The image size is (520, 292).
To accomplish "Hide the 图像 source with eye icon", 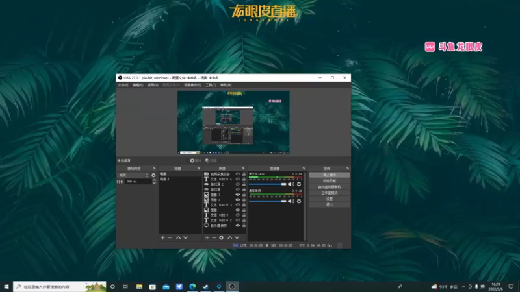I will point(237,210).
